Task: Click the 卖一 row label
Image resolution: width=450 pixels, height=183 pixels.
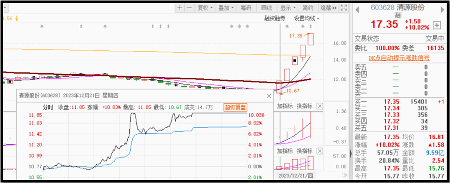Action: pyautogui.click(x=361, y=94)
